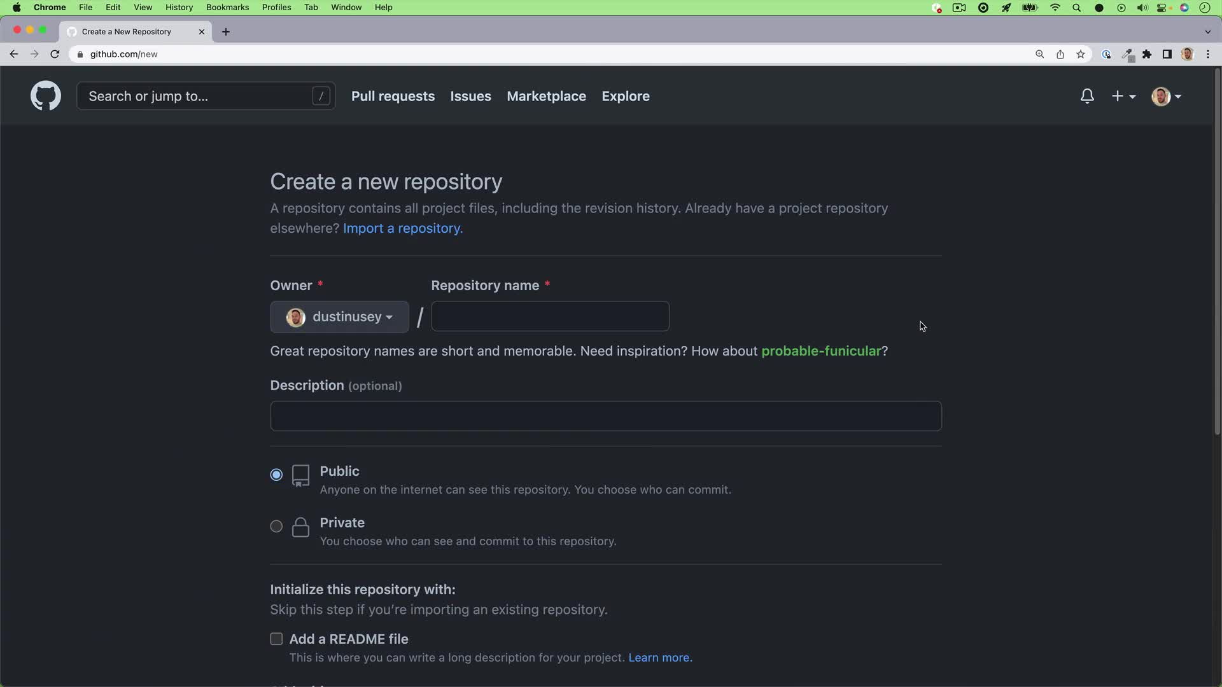
Task: Click the screen recording camera icon
Action: 959,8
